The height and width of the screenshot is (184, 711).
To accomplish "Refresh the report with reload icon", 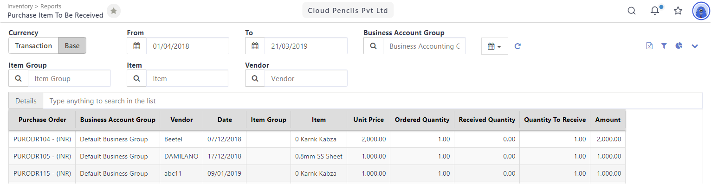I will (518, 46).
